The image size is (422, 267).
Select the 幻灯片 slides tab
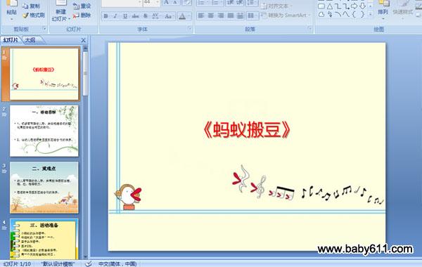pyautogui.click(x=11, y=40)
